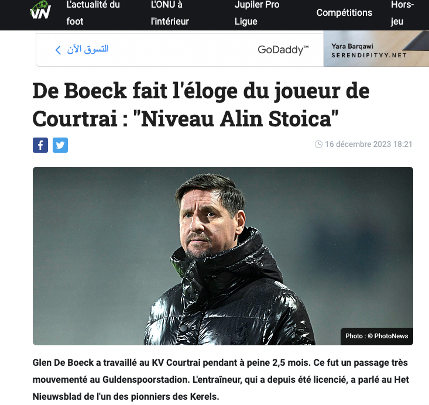Select Jupiler Pro Ligue menu item
This screenshot has height=405, width=429.
[x=257, y=13]
